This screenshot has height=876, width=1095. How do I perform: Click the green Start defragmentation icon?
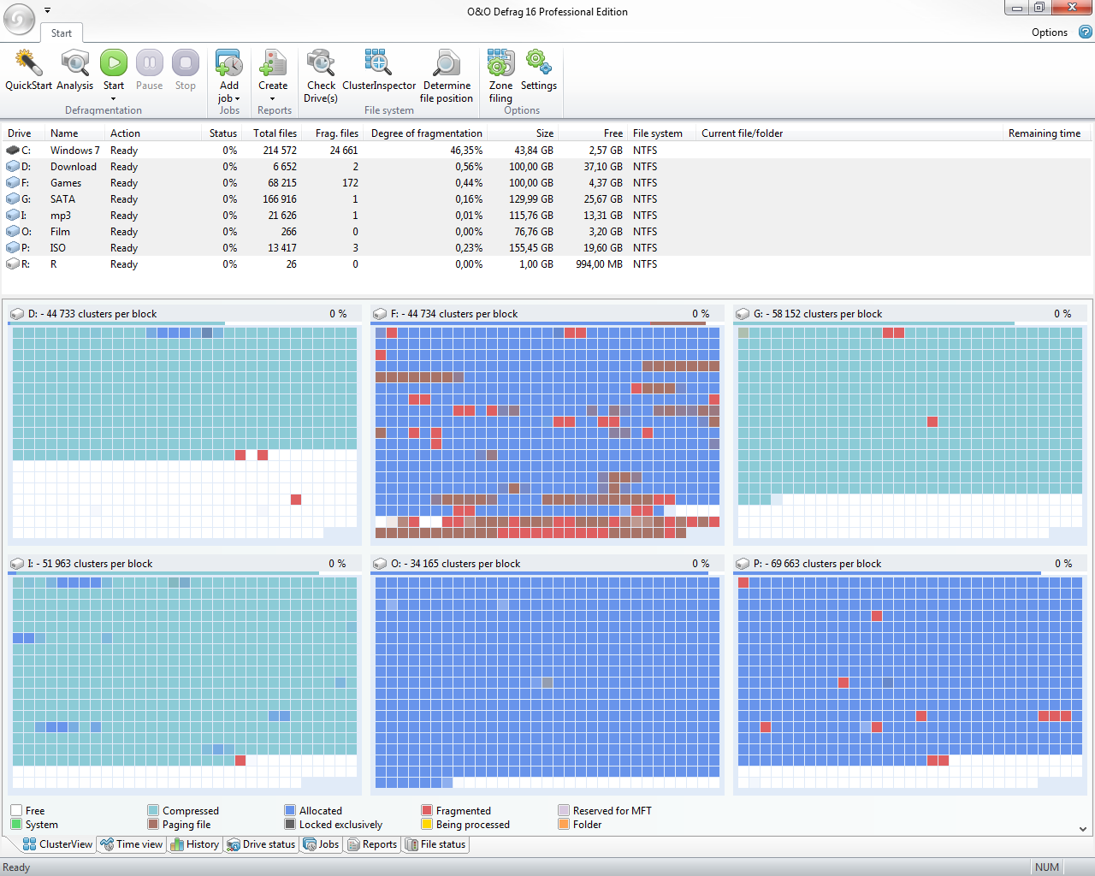(x=114, y=63)
